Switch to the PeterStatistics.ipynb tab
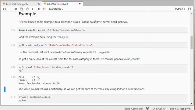 tap(17, 4)
